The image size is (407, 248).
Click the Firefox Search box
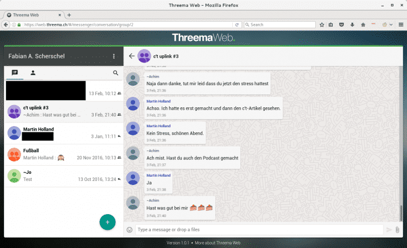280,25
